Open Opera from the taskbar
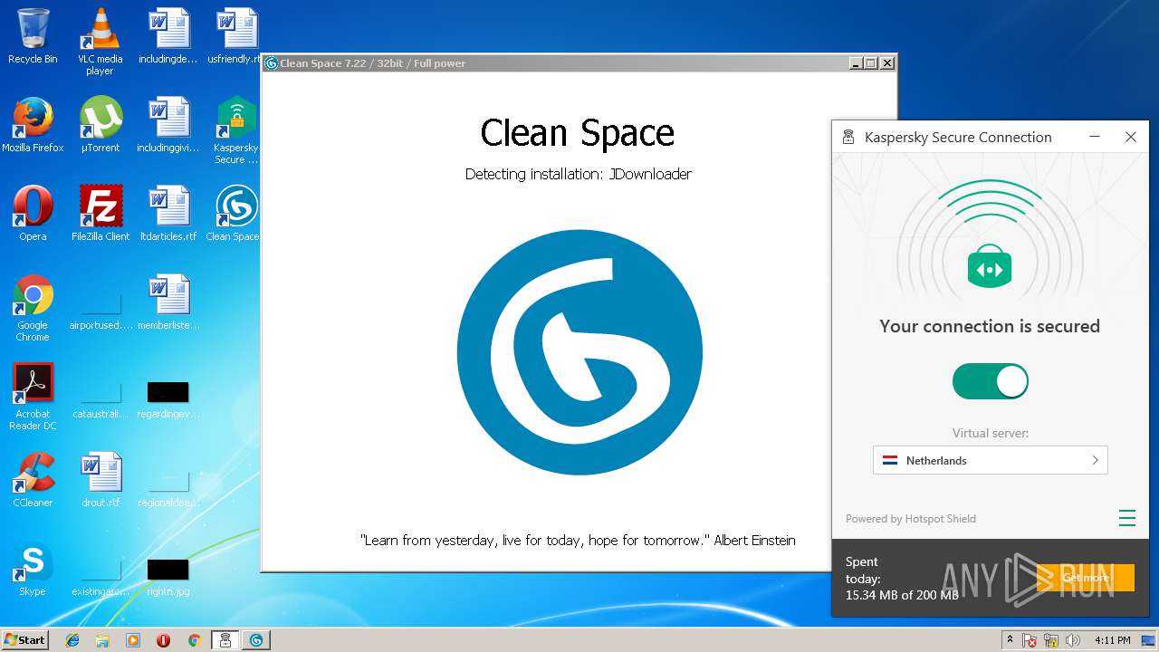The image size is (1159, 652). click(163, 640)
